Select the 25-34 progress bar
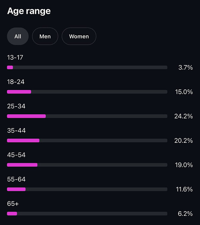 tap(87, 116)
